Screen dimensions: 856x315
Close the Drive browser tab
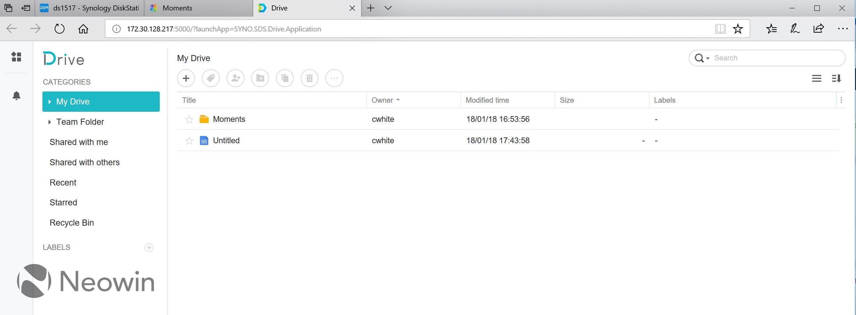tap(352, 8)
